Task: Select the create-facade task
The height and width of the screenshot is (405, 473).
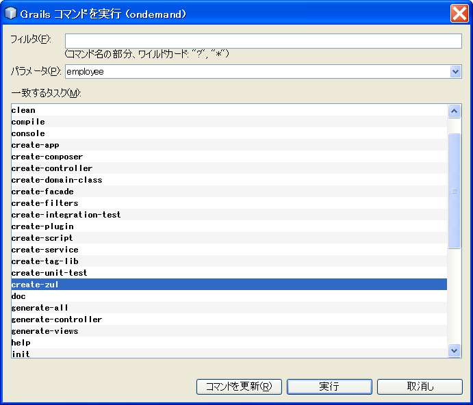Action: click(229, 191)
